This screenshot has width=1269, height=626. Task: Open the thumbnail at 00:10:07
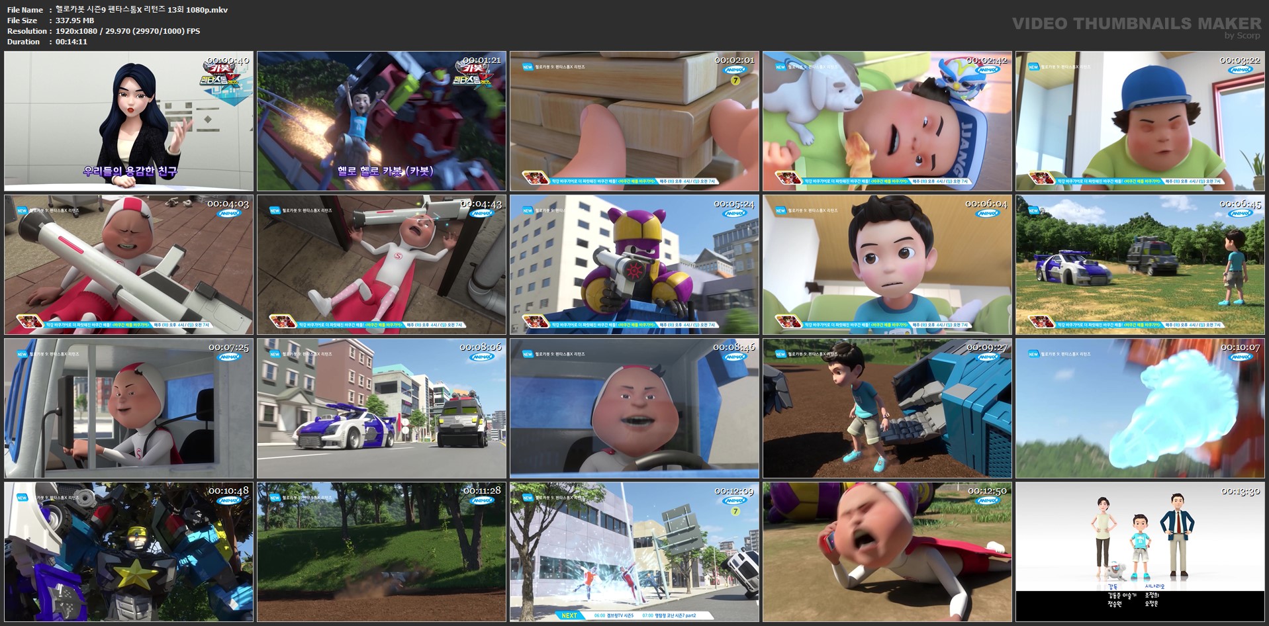point(1140,408)
